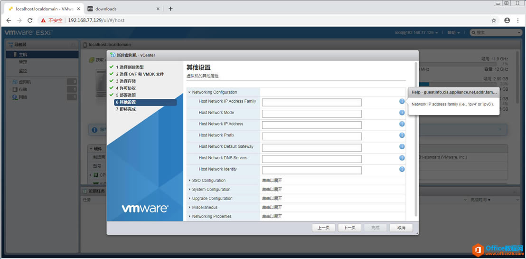
Task: Click 完成时间 column header in tasks
Action: (479, 200)
